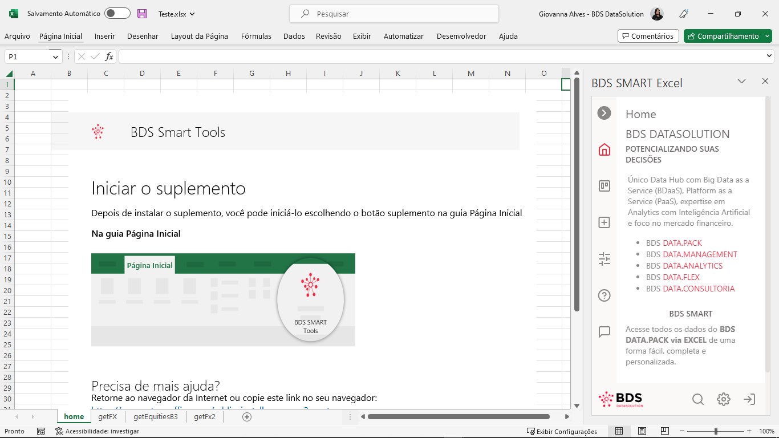779x438 pixels.
Task: Open the Layout da Página tab
Action: click(x=200, y=36)
